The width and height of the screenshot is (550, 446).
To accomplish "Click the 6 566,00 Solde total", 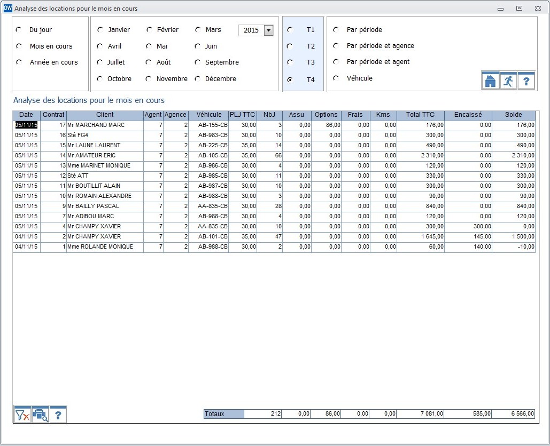I will pyautogui.click(x=514, y=414).
